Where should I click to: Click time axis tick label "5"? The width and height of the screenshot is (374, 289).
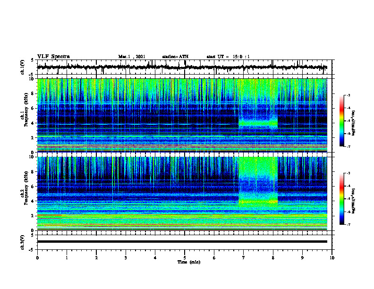185,258
